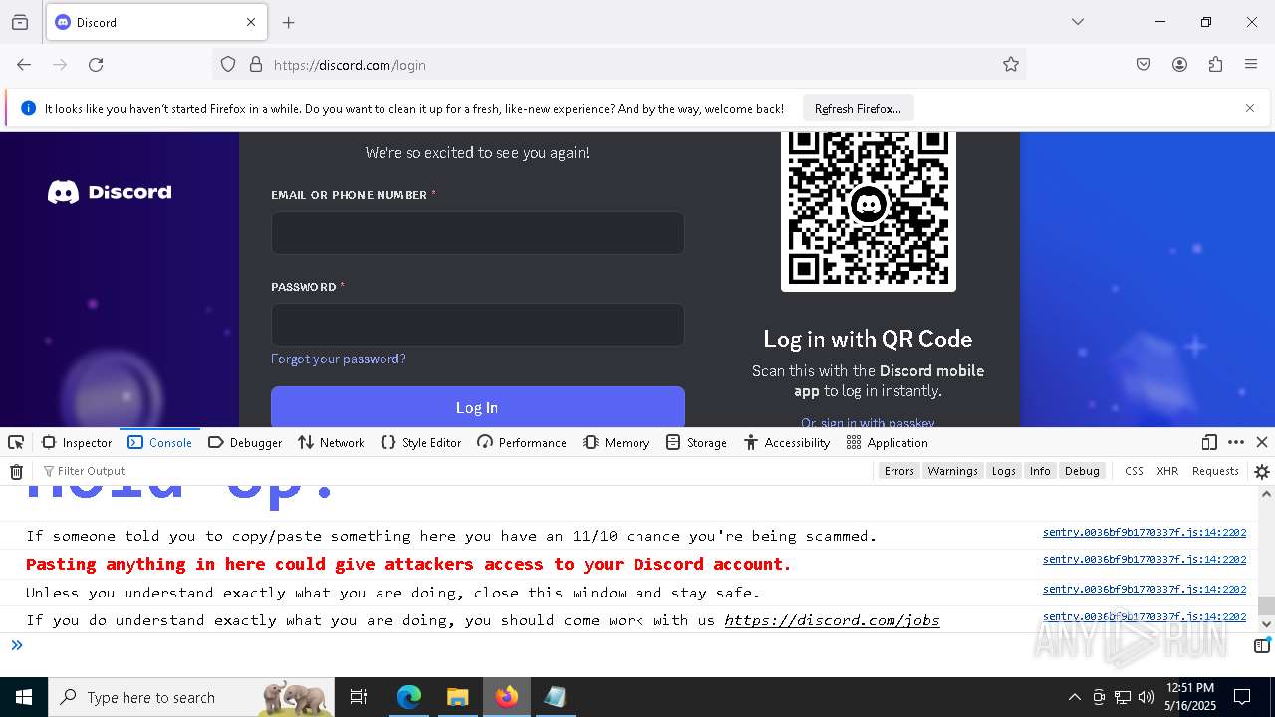Toggle the Logs filter
Screen dimensions: 1275x717
pyautogui.click(x=1004, y=471)
